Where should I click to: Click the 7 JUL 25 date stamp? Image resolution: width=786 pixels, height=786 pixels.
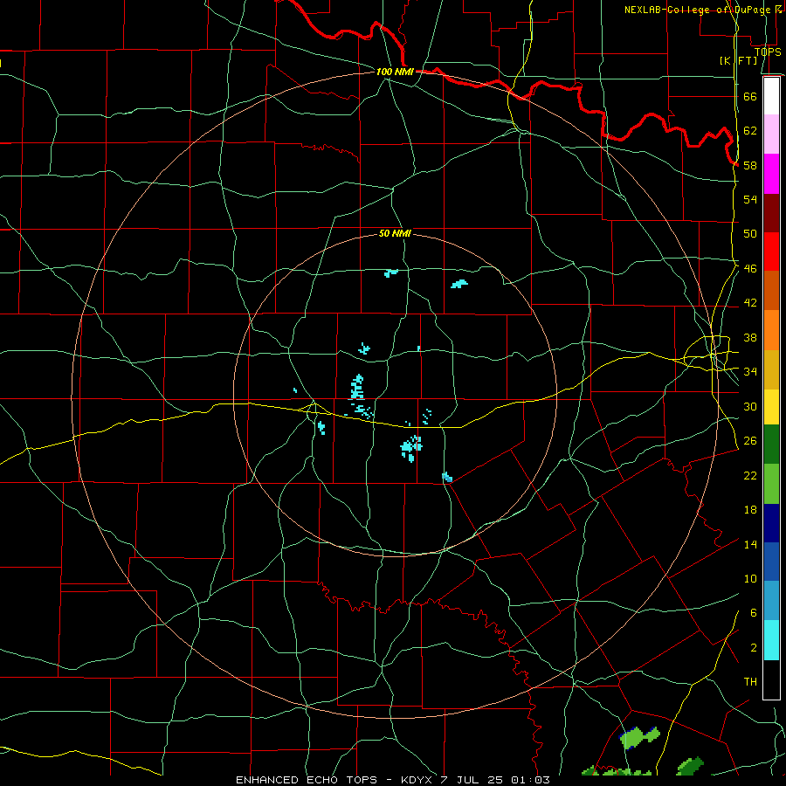point(472,780)
